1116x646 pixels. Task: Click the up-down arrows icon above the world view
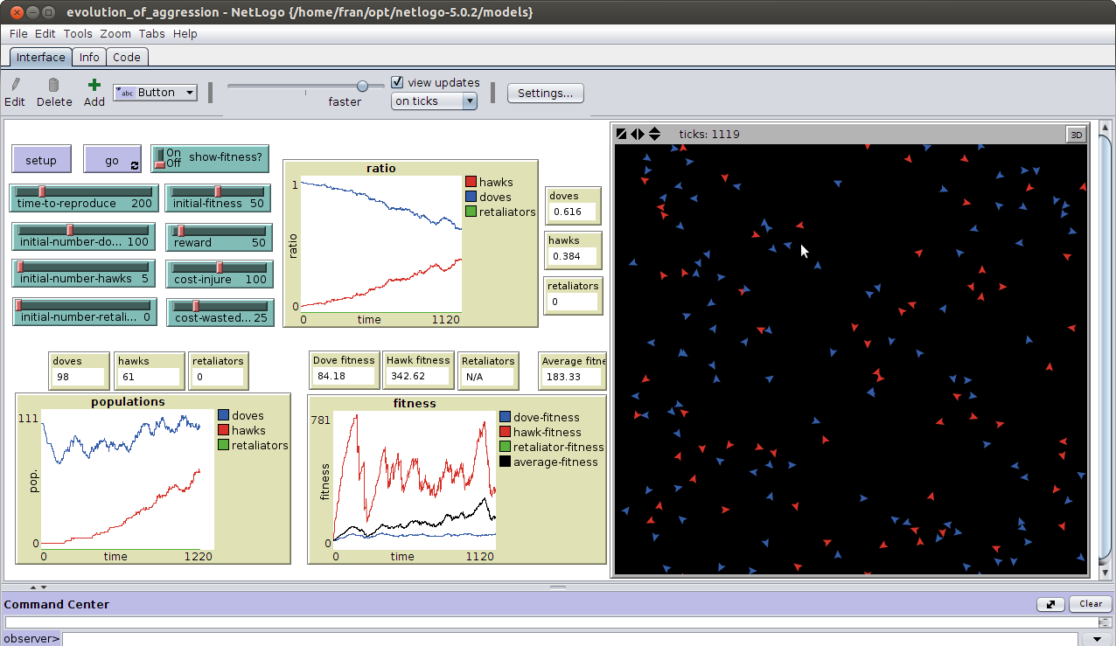[x=654, y=135]
